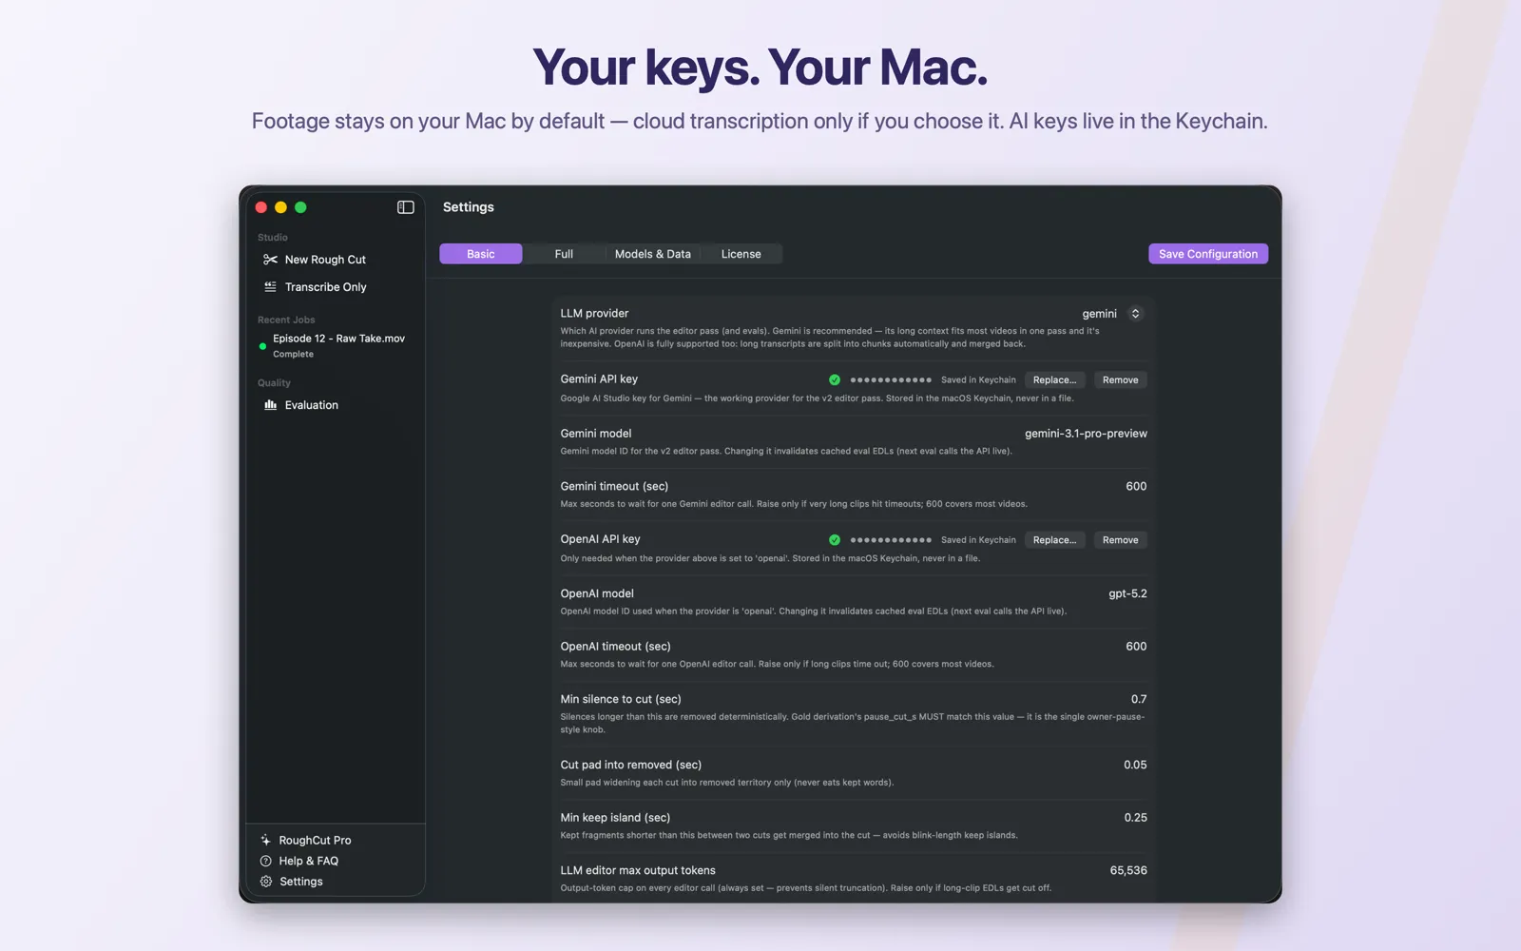
Task: Click the Recent Jobs section header
Action: (286, 320)
